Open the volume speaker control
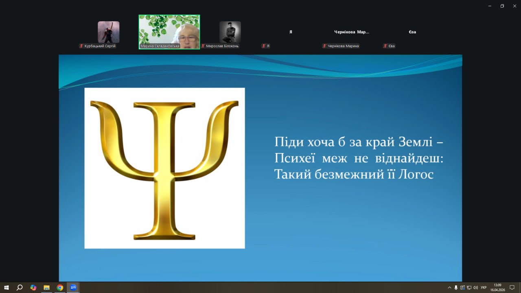Screen dimensions: 521x293 coord(475,287)
